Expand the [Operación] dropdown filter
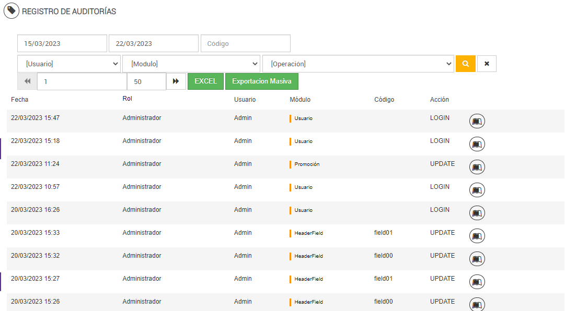Screen dimensions: 565x311 (358, 64)
